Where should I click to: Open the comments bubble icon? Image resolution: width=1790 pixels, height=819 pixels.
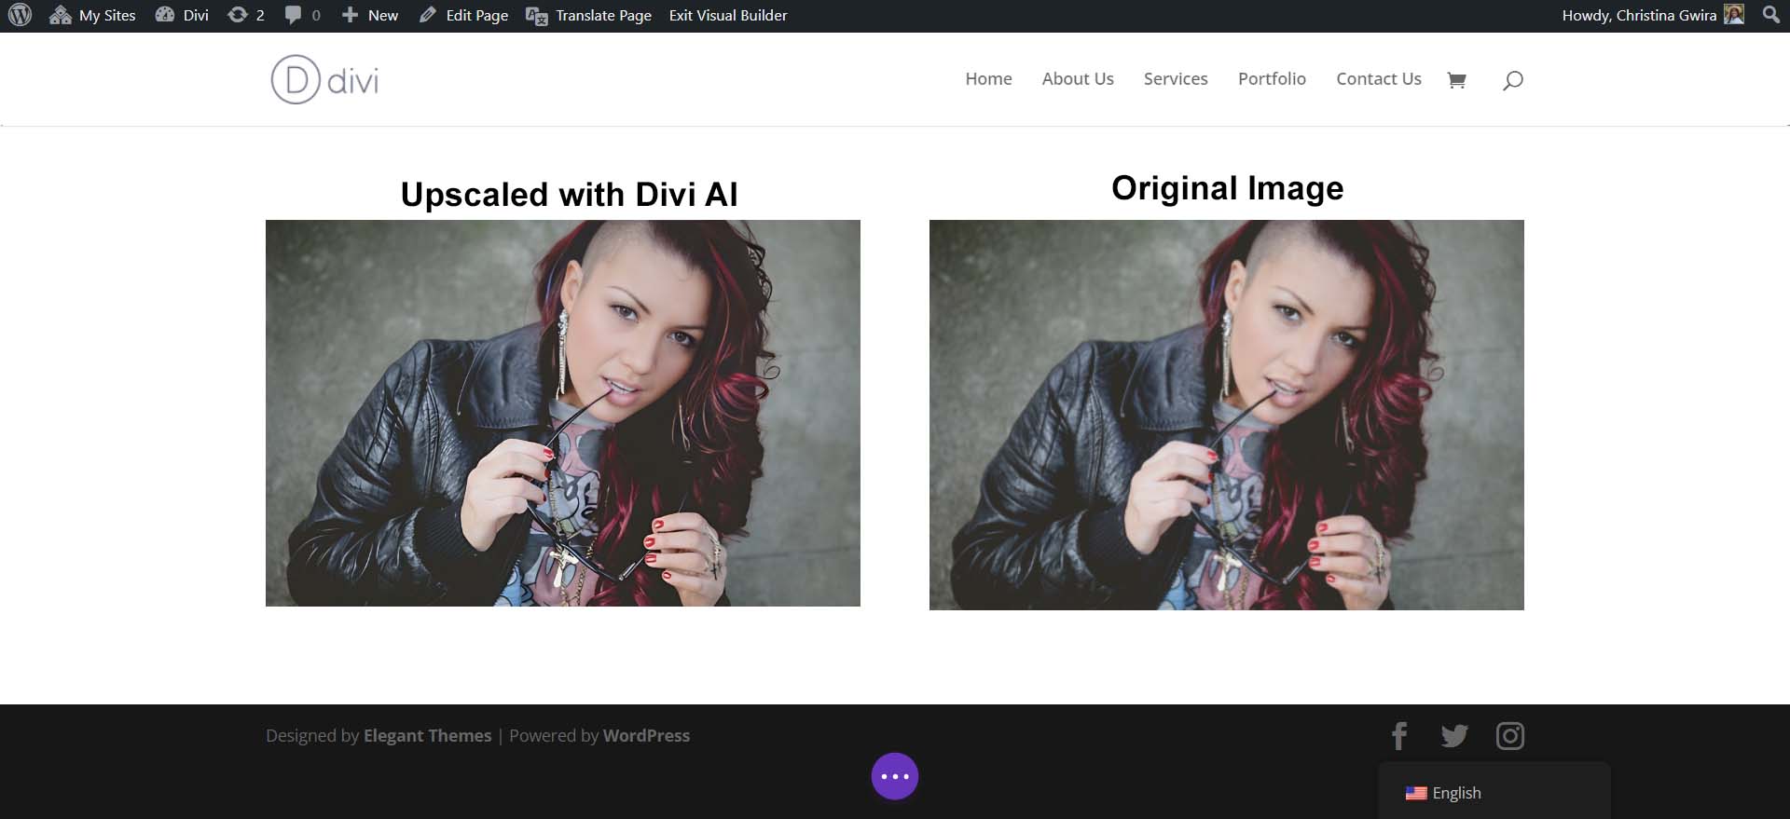tap(302, 15)
